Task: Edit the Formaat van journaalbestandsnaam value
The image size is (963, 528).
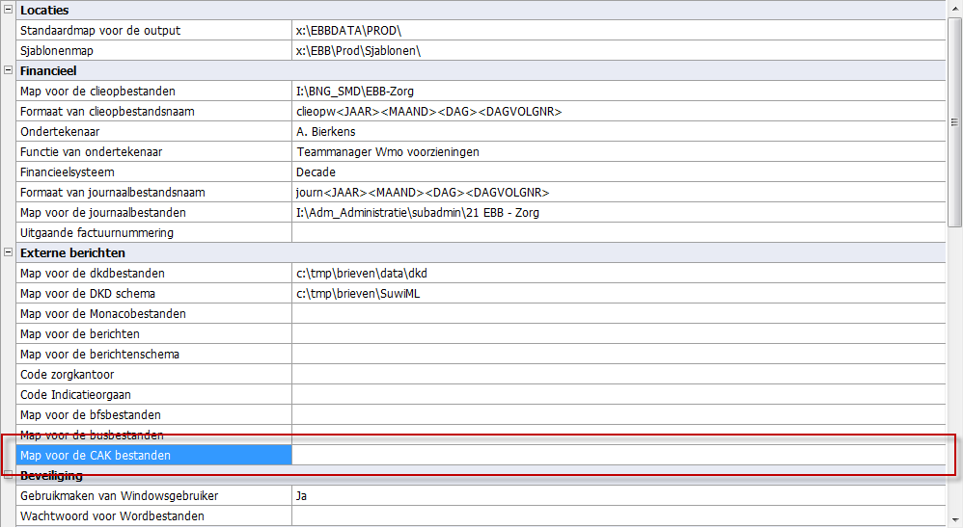Action: coord(618,193)
